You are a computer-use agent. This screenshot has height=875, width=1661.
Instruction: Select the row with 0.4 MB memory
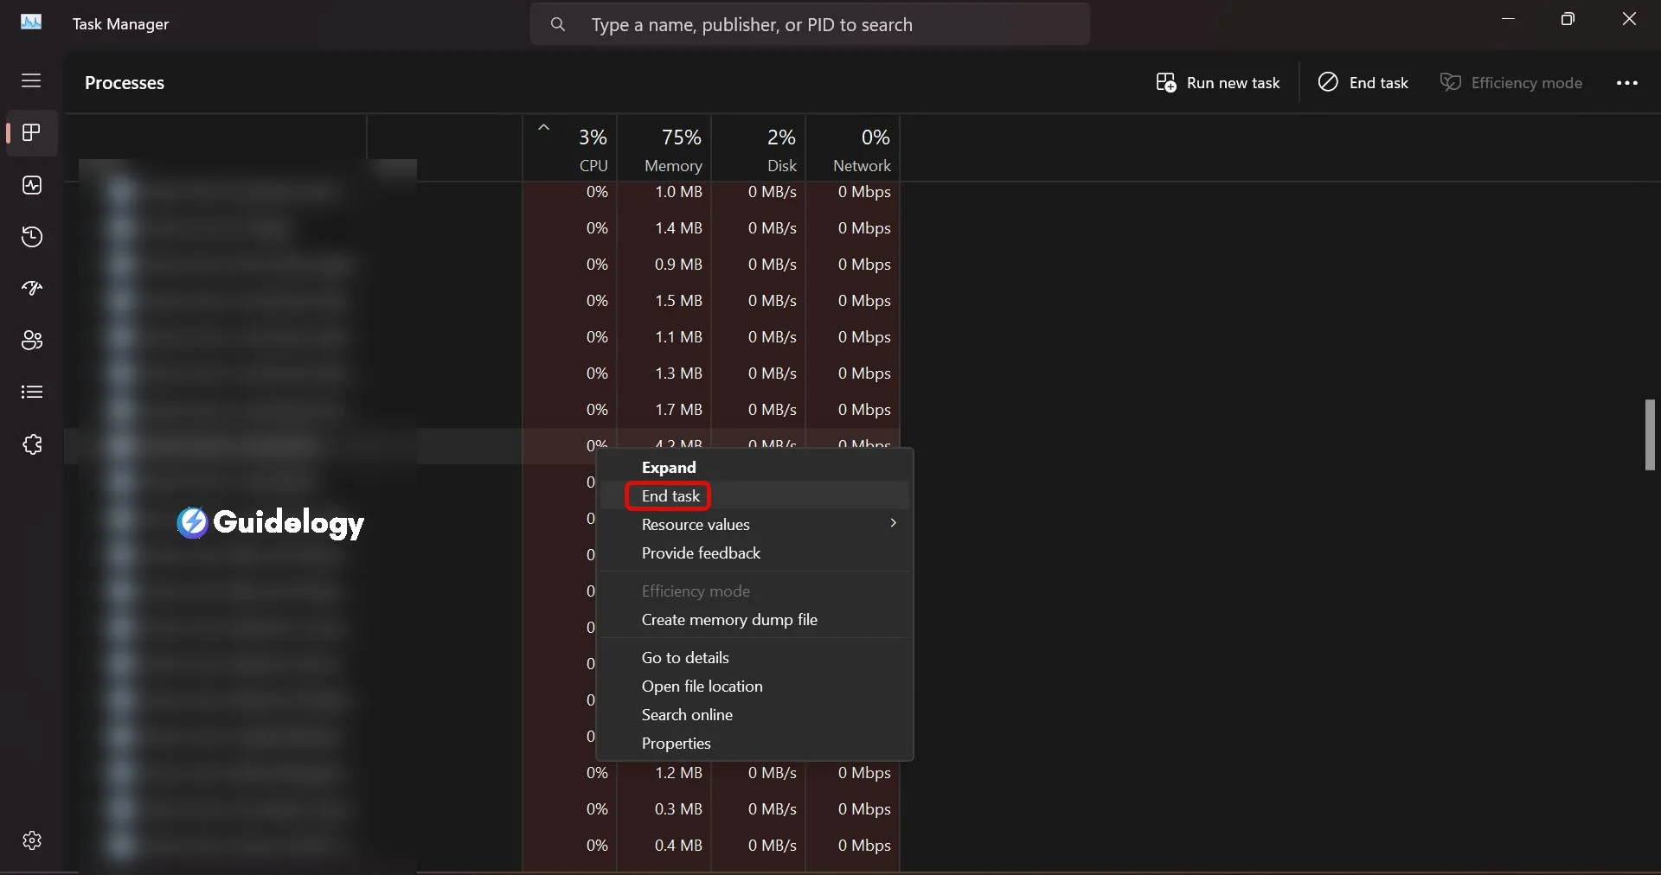pyautogui.click(x=483, y=846)
